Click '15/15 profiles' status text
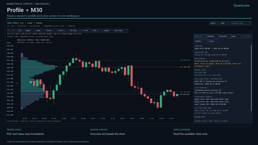This screenshot has width=258, height=145. coord(13,121)
